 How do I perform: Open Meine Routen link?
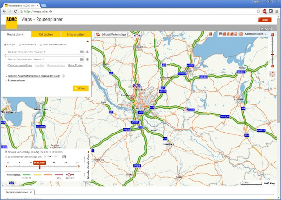pos(75,65)
